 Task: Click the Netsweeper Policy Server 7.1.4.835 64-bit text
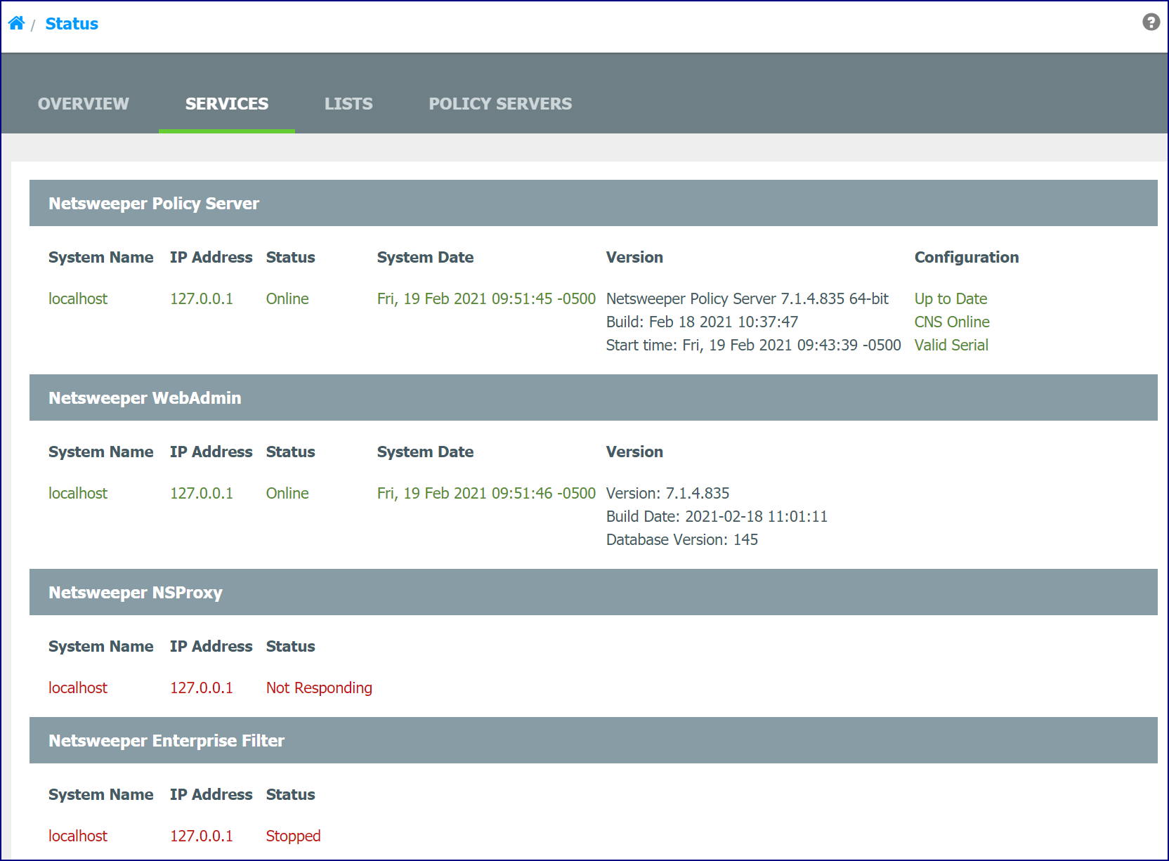747,298
